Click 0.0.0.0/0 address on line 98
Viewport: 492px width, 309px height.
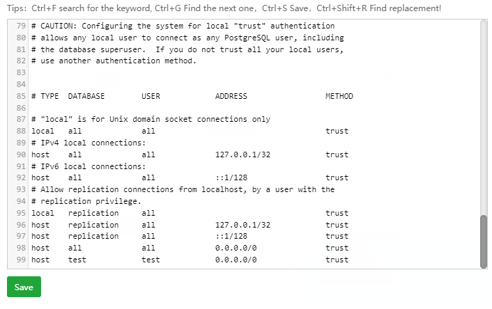click(236, 248)
